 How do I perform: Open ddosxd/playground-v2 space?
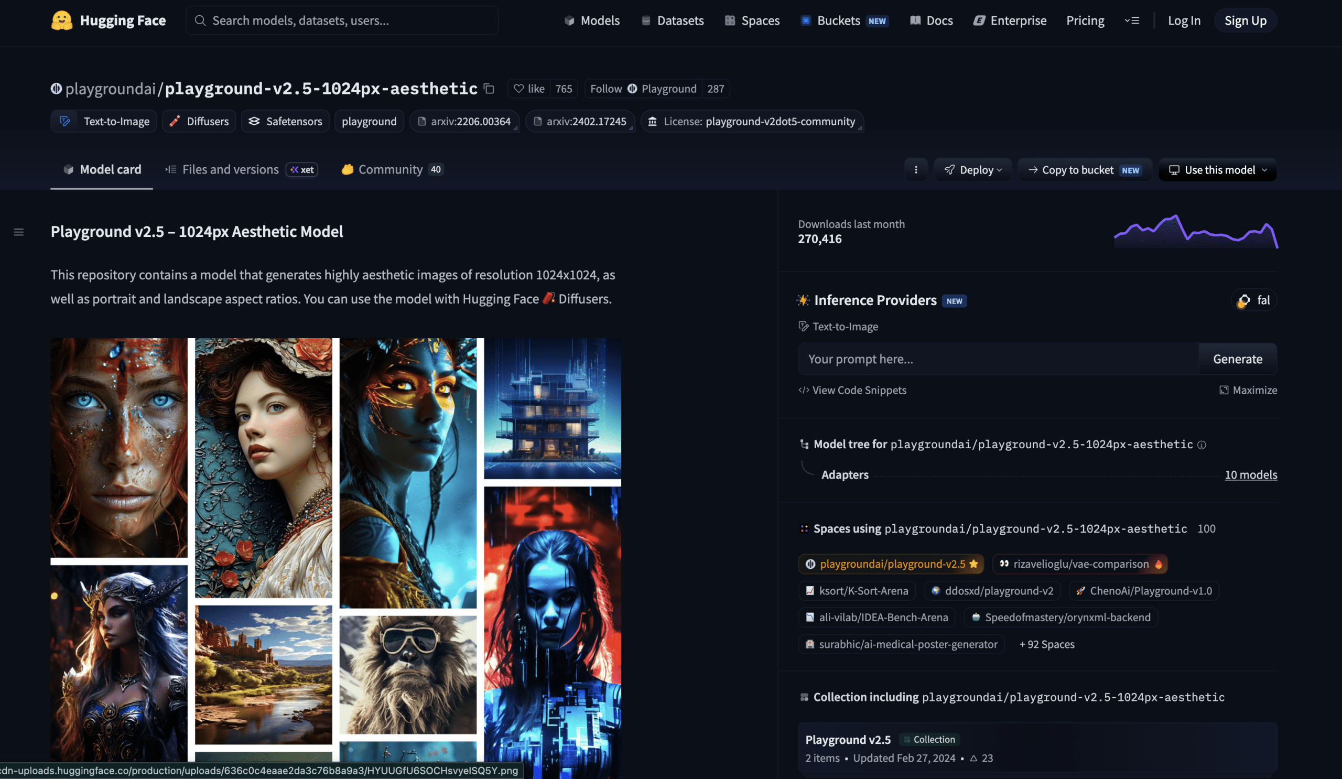(993, 590)
